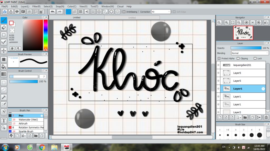Enable the Clipping checkbox
The width and height of the screenshot is (270, 151).
click(238, 59)
